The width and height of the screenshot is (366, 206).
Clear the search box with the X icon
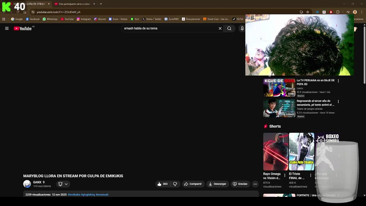220,28
